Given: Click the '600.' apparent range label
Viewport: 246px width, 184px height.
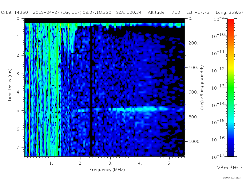Looking at the screenshot, I should pos(193,92).
